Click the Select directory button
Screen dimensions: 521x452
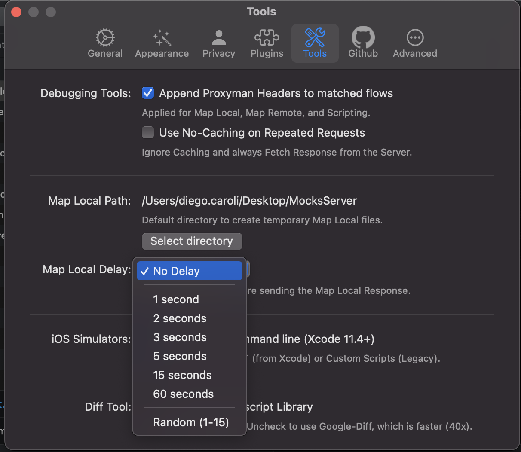point(192,241)
